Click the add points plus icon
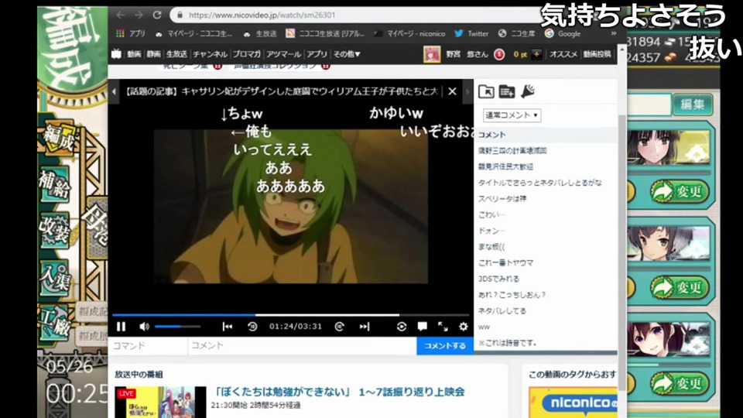Image resolution: width=743 pixels, height=418 pixels. tap(536, 54)
